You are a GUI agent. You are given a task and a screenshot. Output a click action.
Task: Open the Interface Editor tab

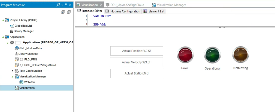click(90, 11)
